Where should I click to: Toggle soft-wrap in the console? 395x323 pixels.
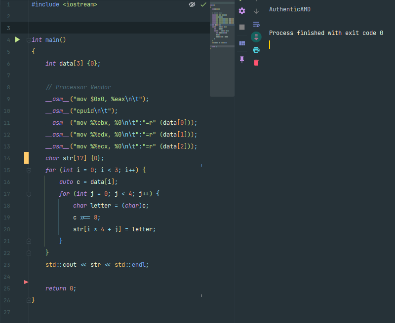(256, 24)
